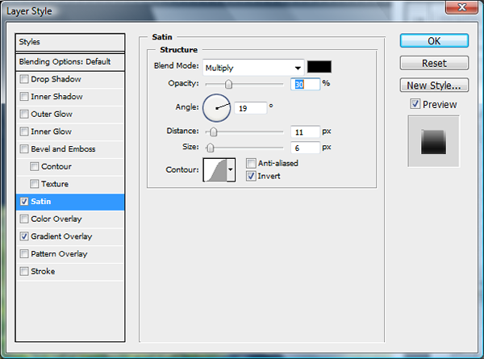Select the Styles list header
This screenshot has height=359, width=484.
click(71, 42)
